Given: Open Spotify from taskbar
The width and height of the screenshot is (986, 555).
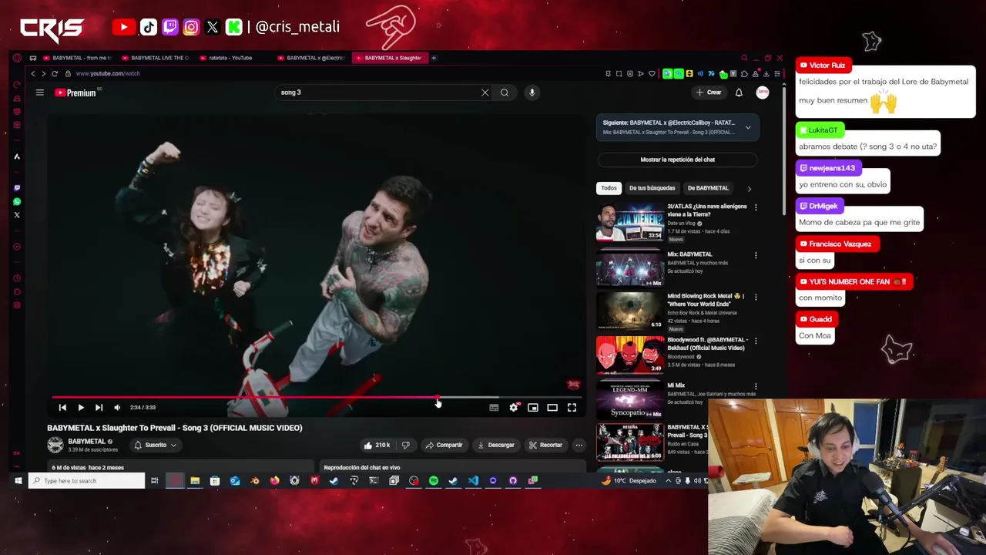Looking at the screenshot, I should (434, 481).
